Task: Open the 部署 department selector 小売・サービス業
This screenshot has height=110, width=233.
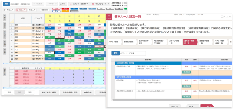Action: 132,53
